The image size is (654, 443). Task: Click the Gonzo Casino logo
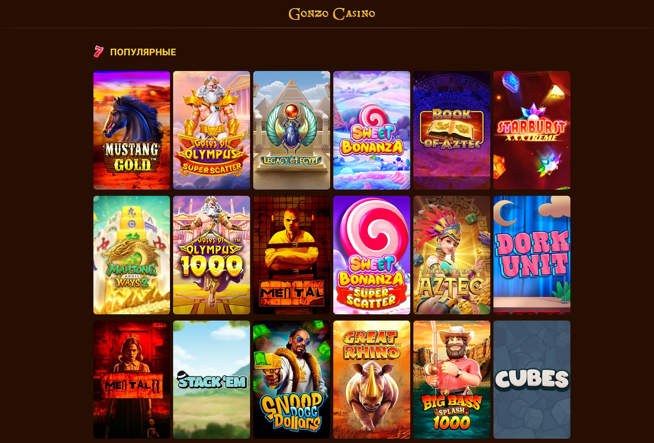point(332,14)
